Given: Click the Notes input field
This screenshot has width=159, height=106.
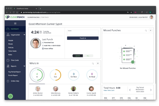Looking at the screenshot, I should (83, 32).
